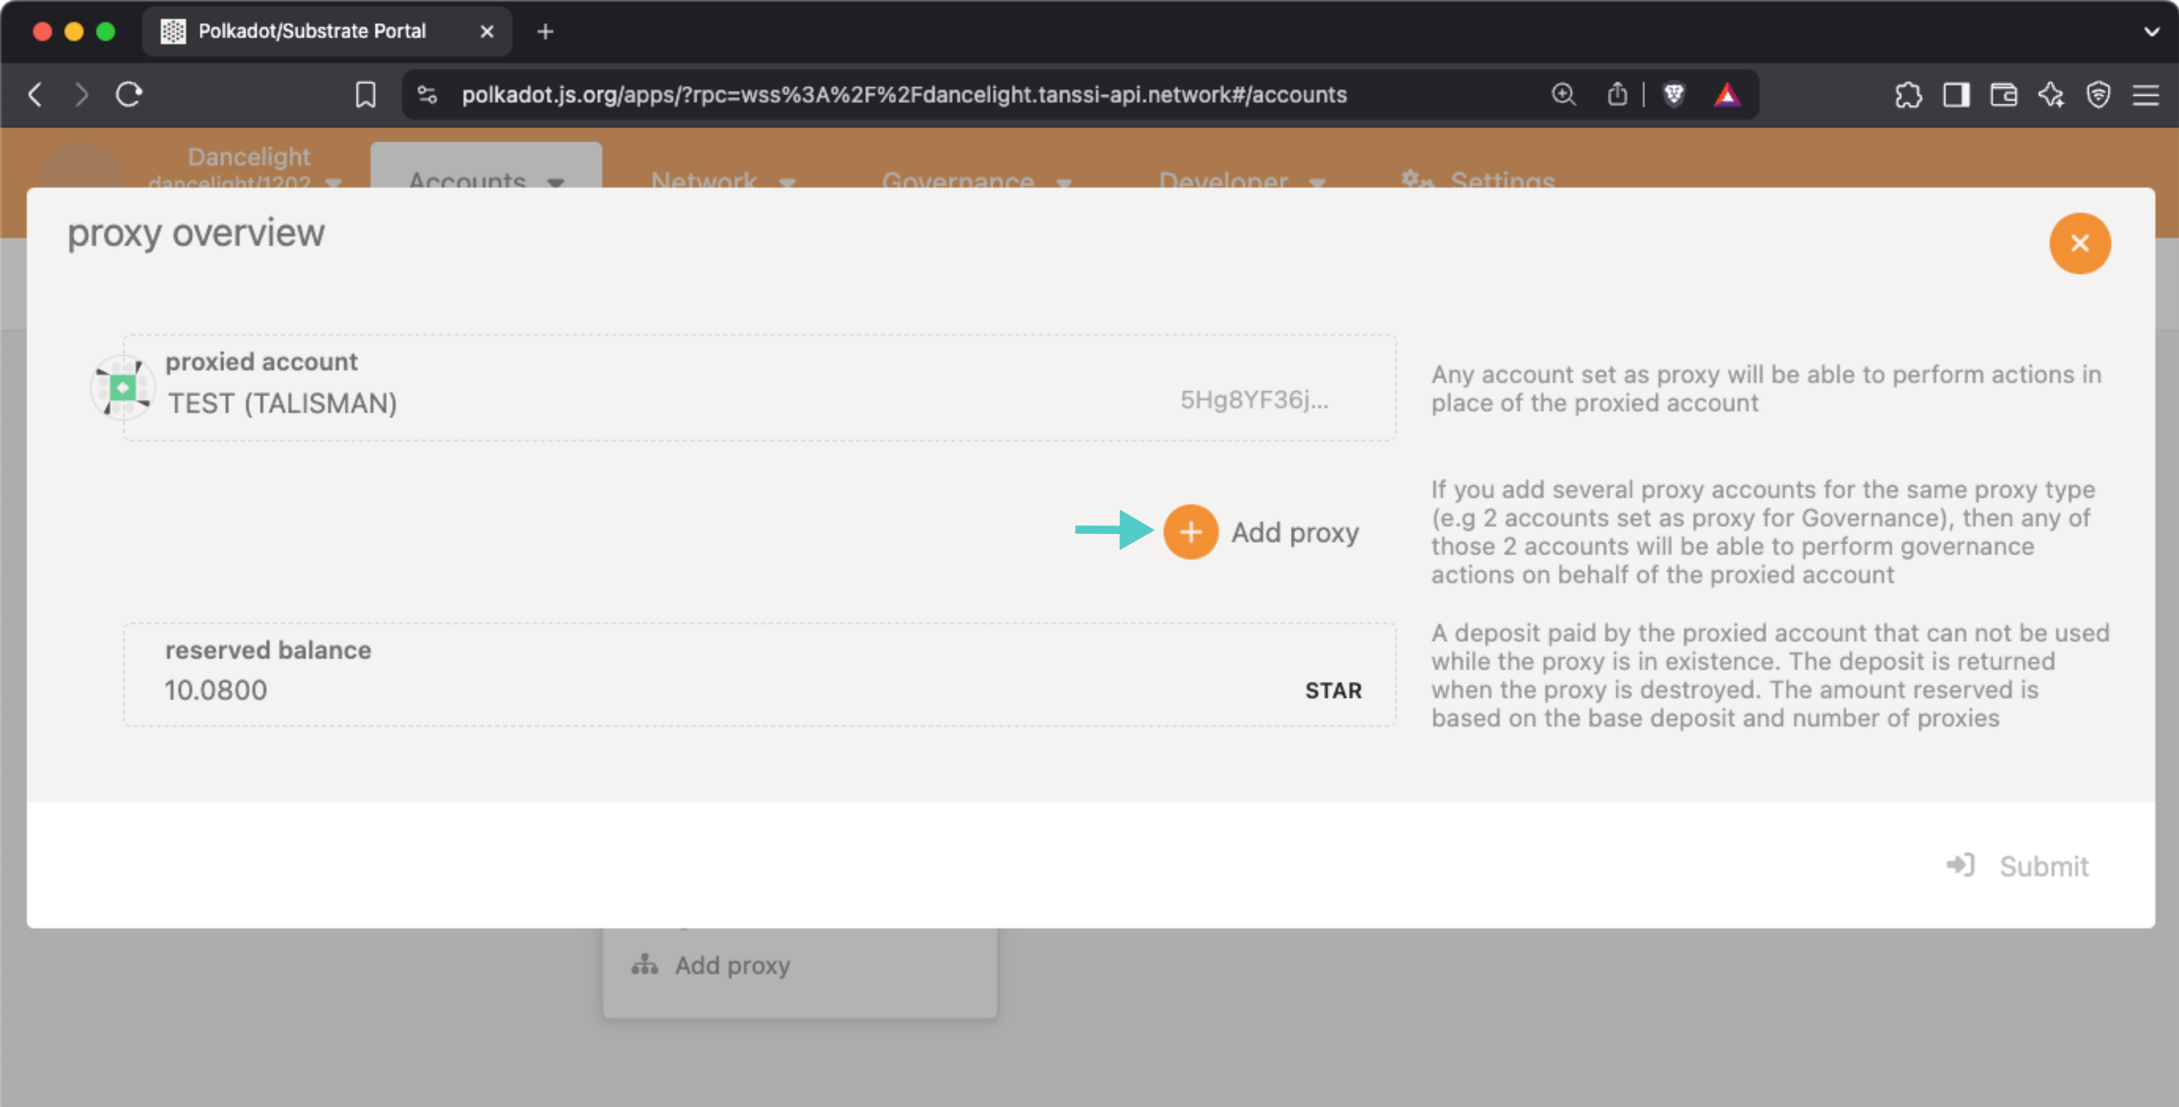2179x1107 pixels.
Task: Open the Developer menu
Action: pyautogui.click(x=1242, y=180)
